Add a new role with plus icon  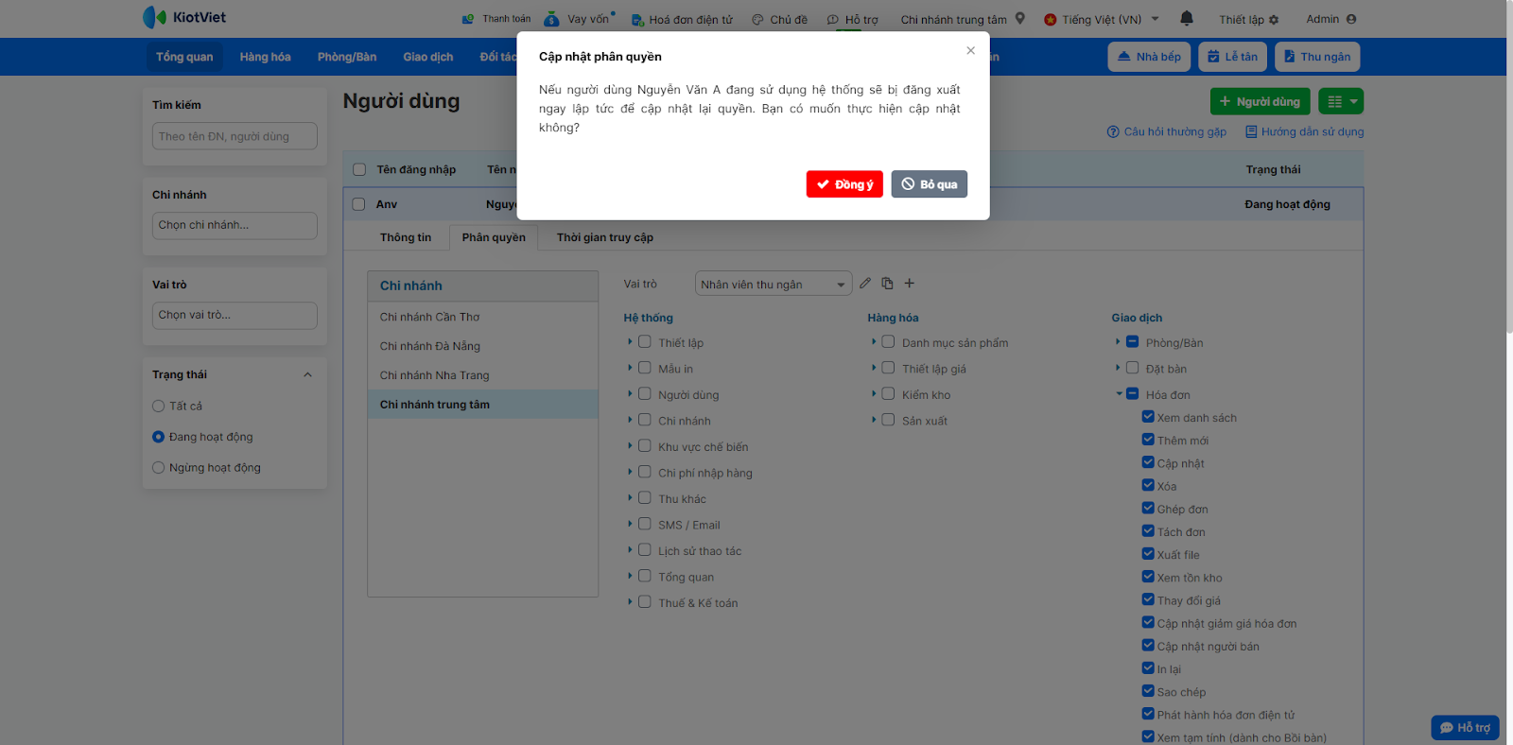click(910, 283)
